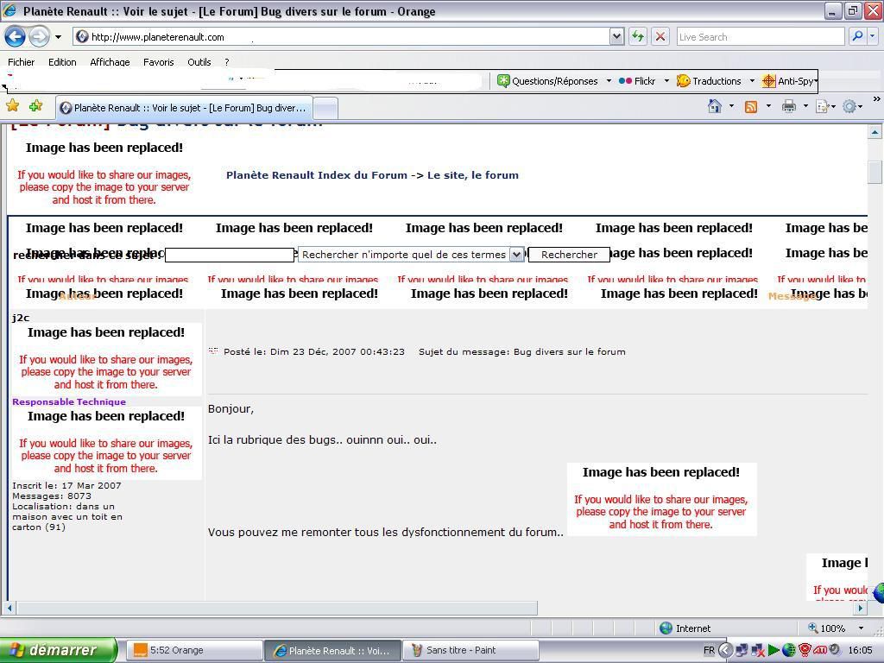
Task: Click the Renault favicon in the address bar
Action: coord(82,36)
